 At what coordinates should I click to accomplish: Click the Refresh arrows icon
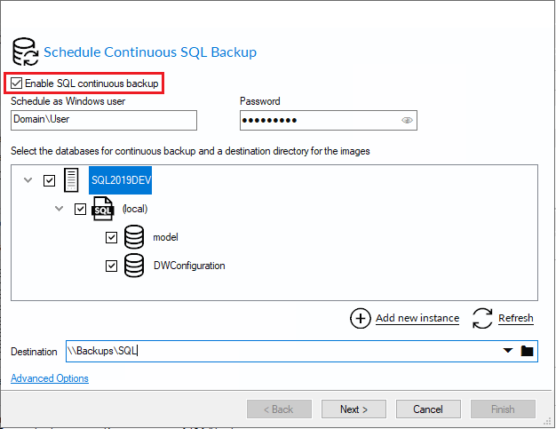point(482,318)
